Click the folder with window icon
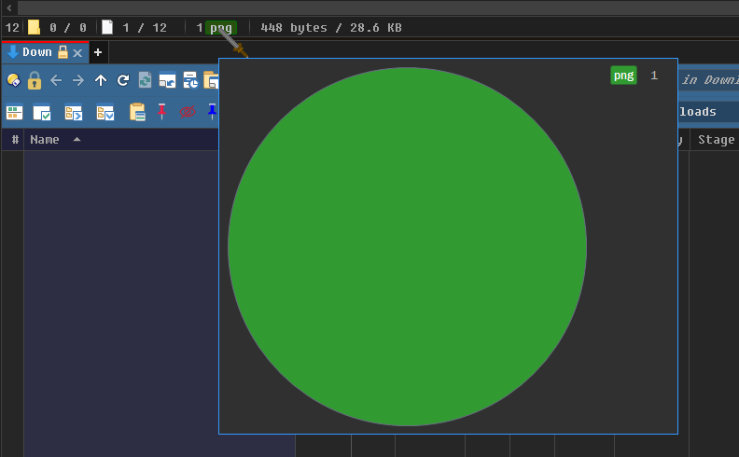The height and width of the screenshot is (457, 739). click(x=211, y=80)
